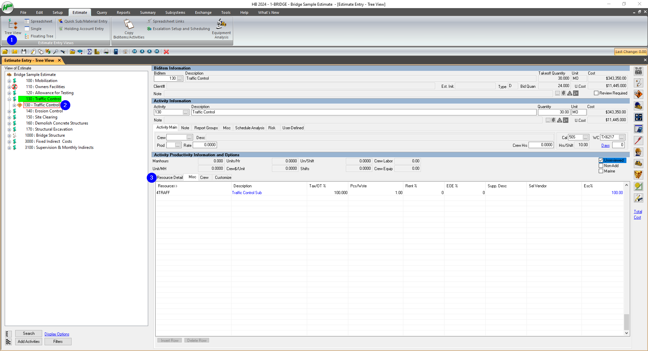Open the WC code lookup button
The height and width of the screenshot is (351, 648).
click(x=622, y=137)
